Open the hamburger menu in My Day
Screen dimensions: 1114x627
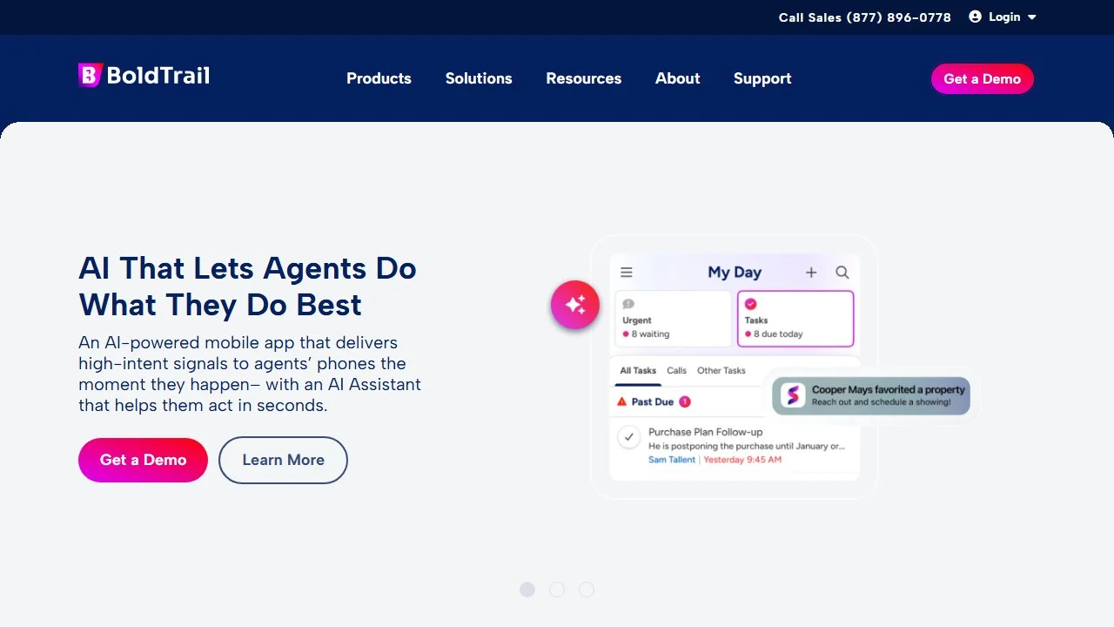[626, 273]
